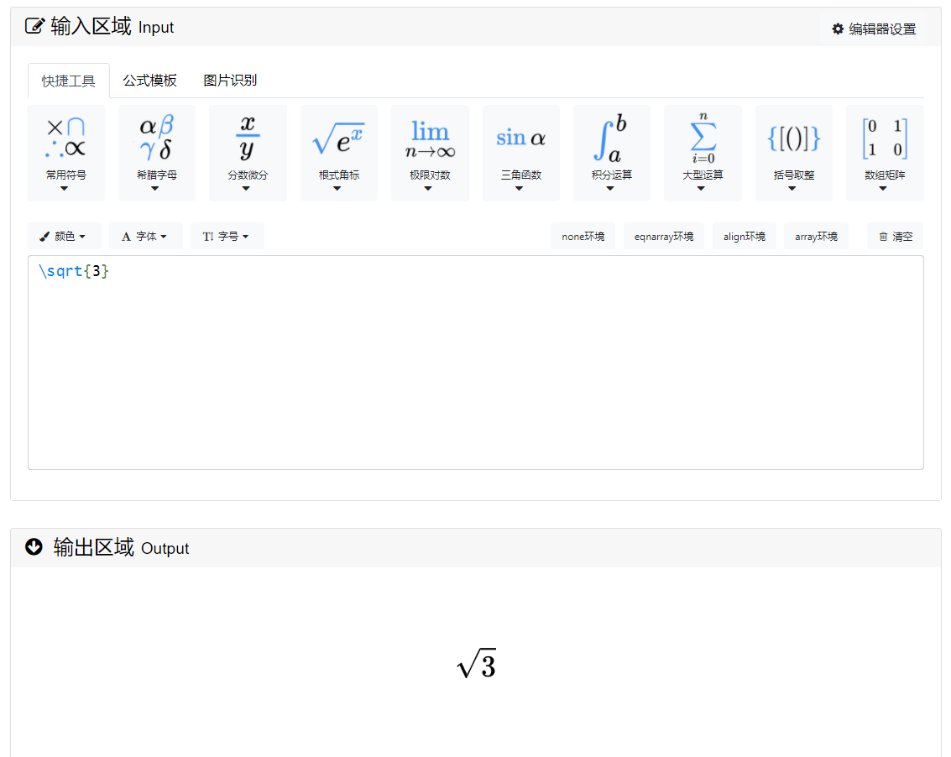This screenshot has width=951, height=757.
Task: Insert the align环境 environment
Action: click(x=745, y=236)
